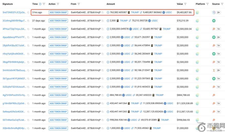Expand amount details for the 884,788.65 USDC swap
This screenshot has height=132, width=225.
[x=108, y=95]
